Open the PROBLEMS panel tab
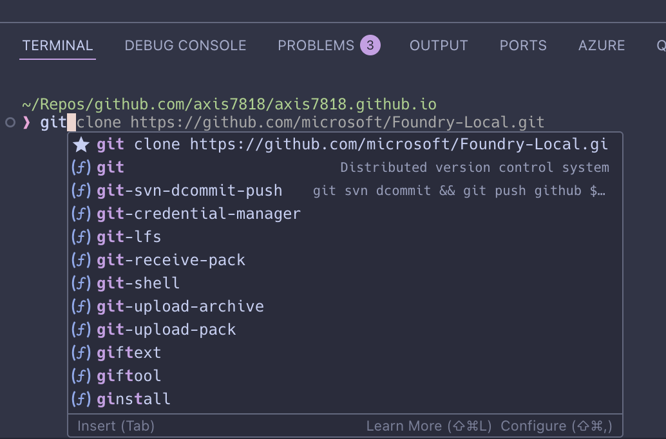 click(316, 45)
